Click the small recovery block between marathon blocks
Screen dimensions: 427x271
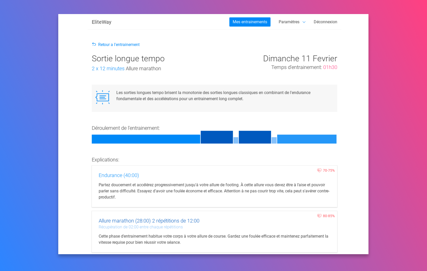pos(236,140)
